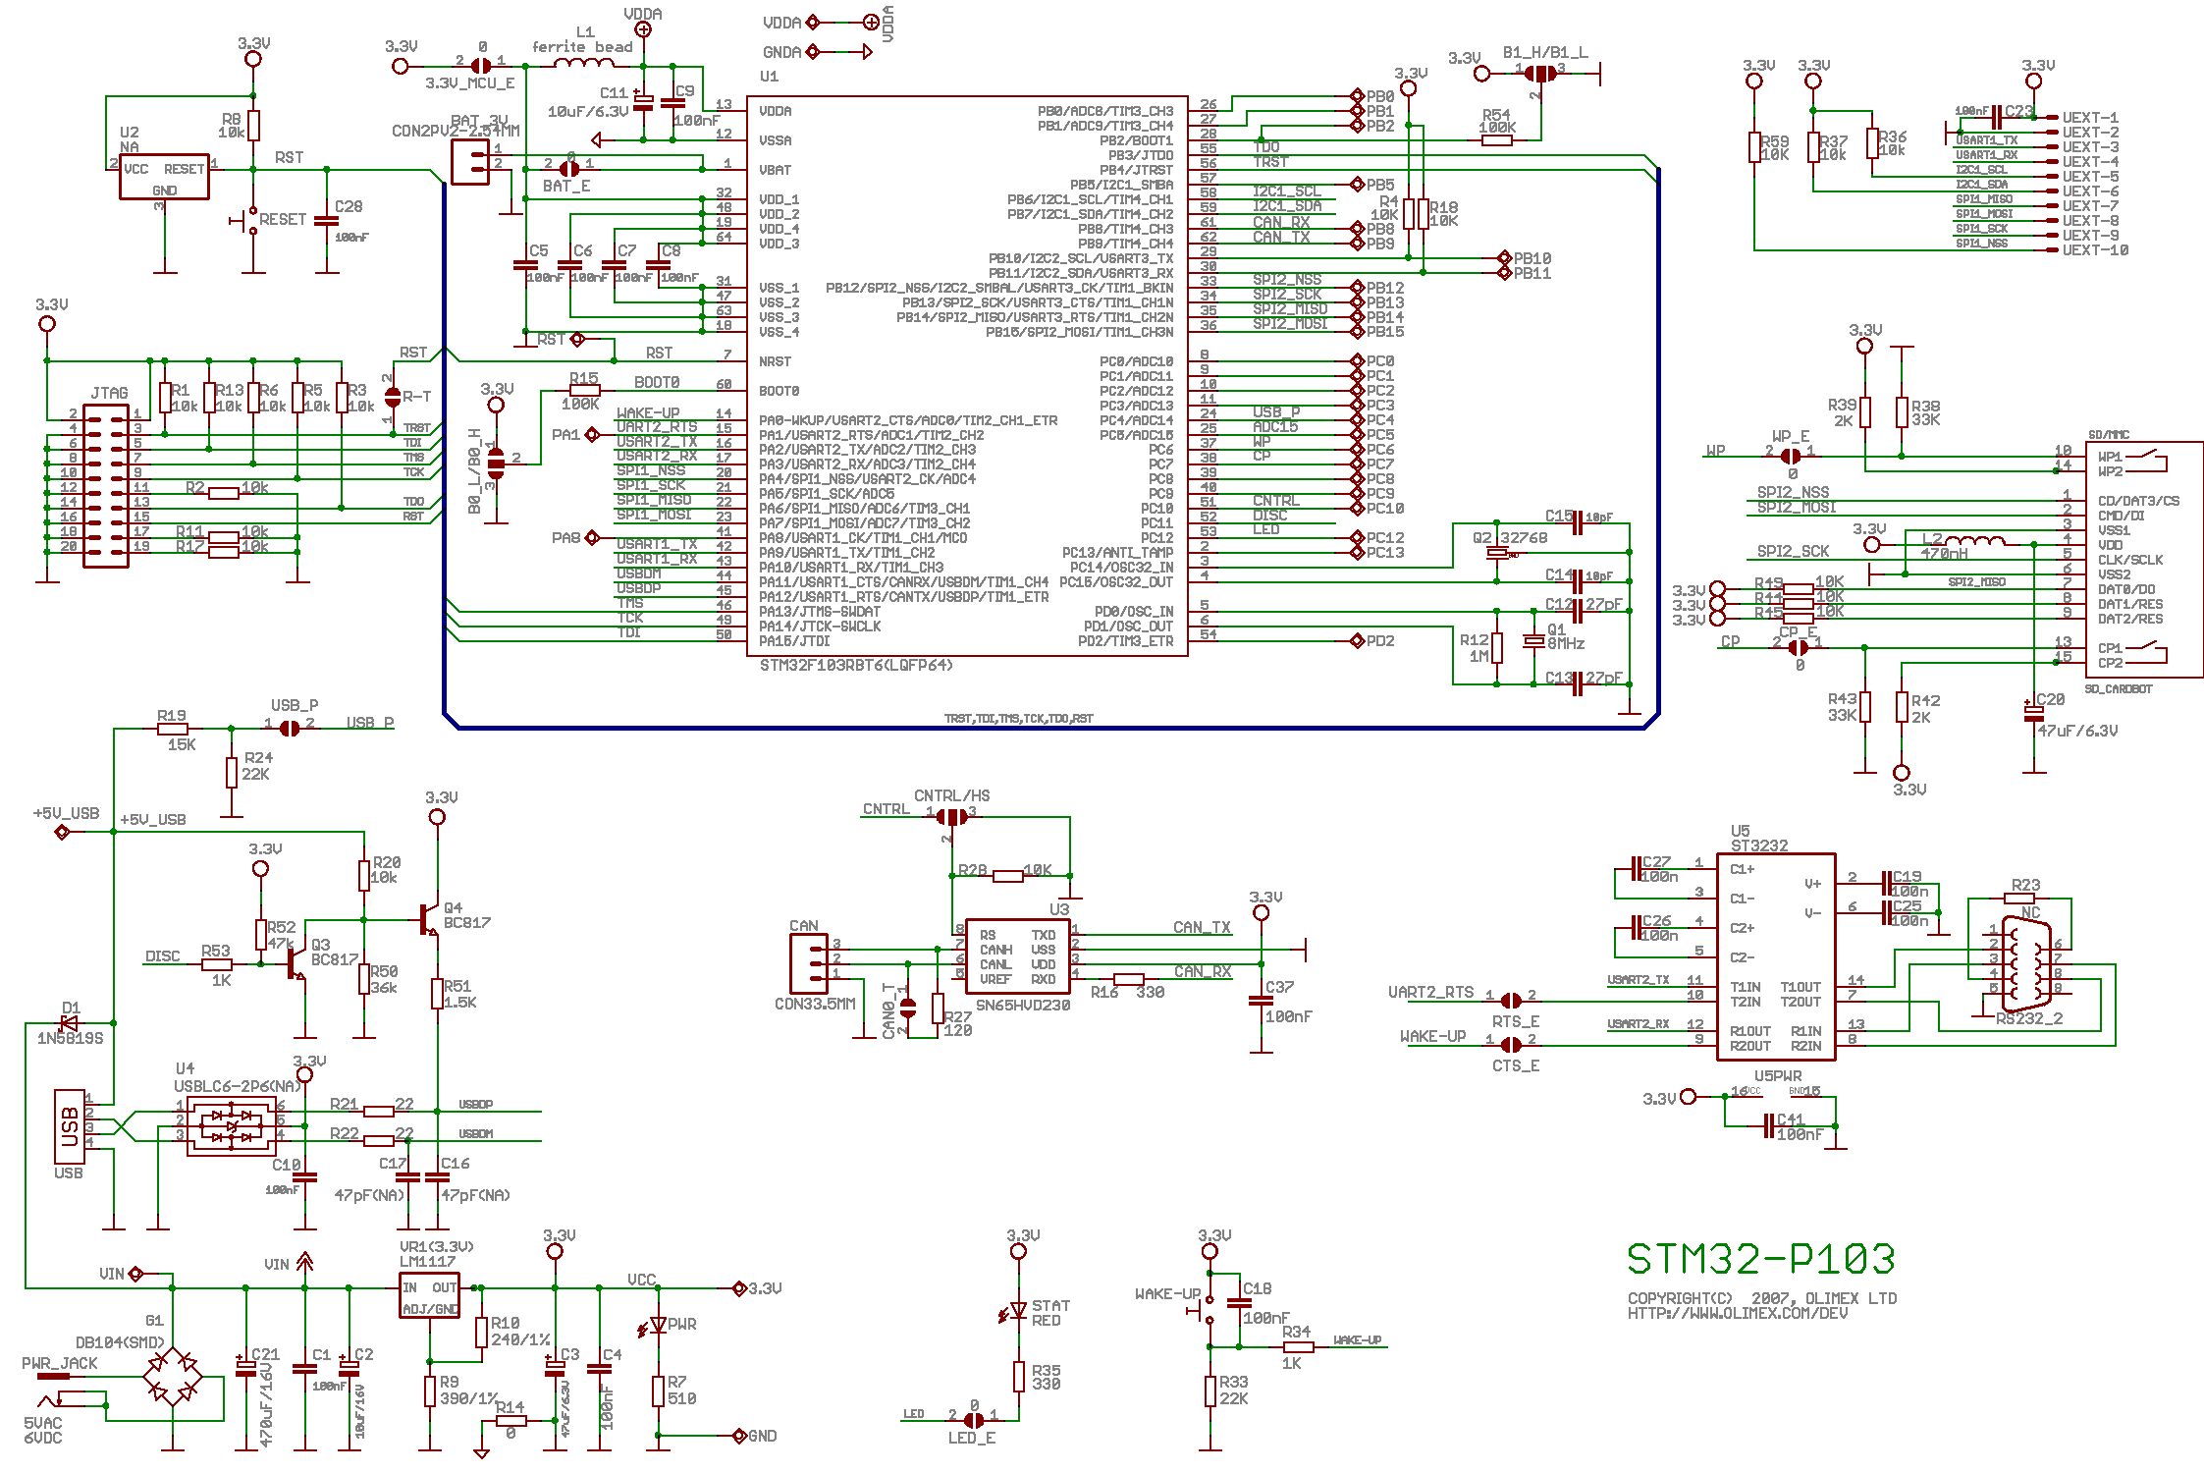Click the Q1 8MHz crystal
This screenshot has width=2204, height=1473.
(1533, 641)
